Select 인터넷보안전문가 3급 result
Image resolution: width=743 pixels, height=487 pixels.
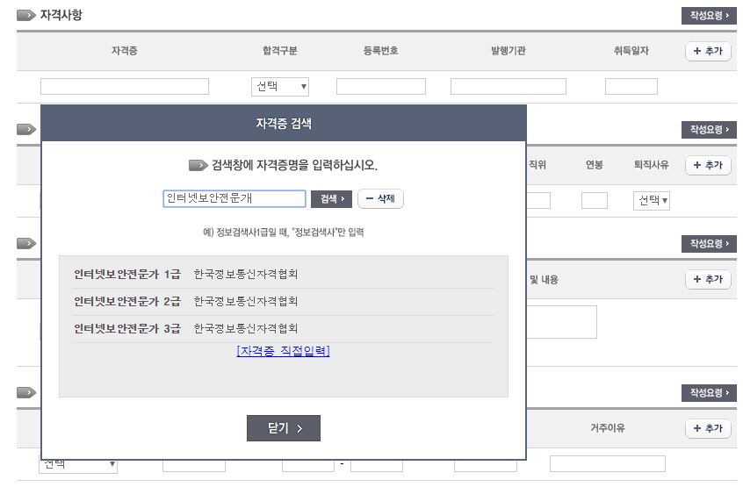coord(126,329)
